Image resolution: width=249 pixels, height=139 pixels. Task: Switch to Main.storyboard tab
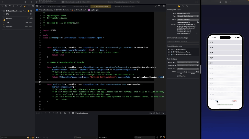(58, 6)
